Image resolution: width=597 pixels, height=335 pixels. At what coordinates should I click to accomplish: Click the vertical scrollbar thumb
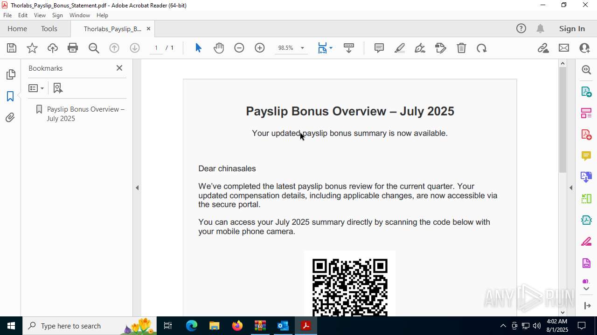pos(562,120)
